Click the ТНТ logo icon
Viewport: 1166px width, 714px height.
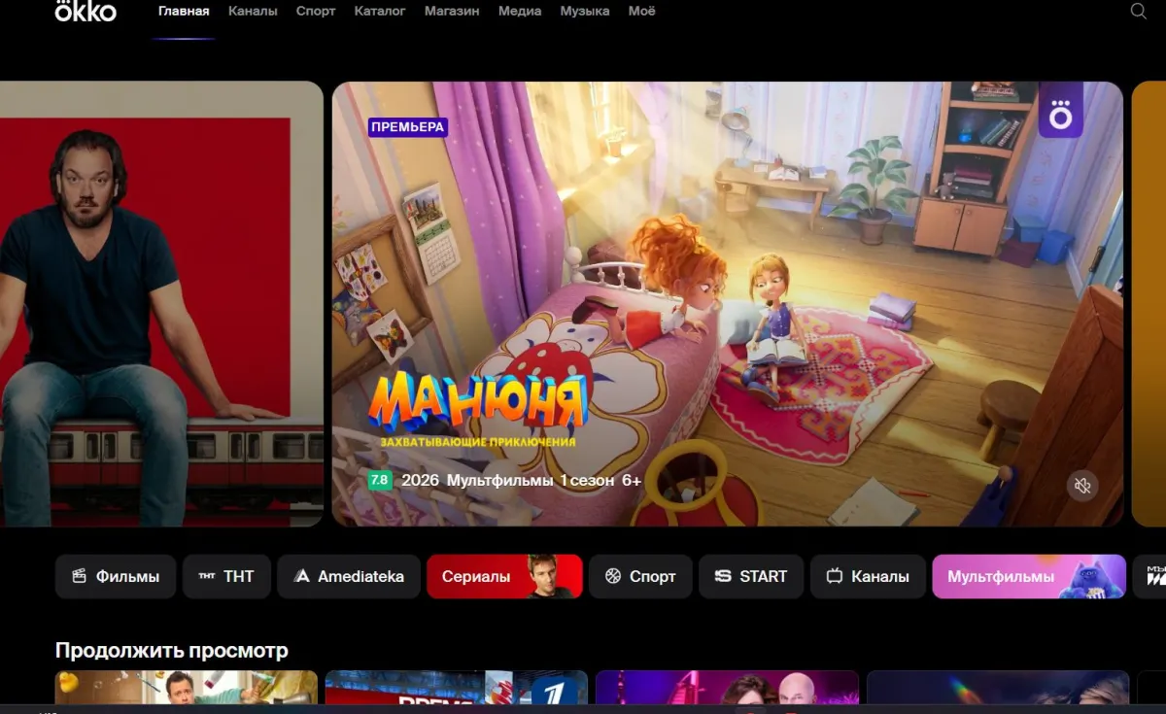207,576
